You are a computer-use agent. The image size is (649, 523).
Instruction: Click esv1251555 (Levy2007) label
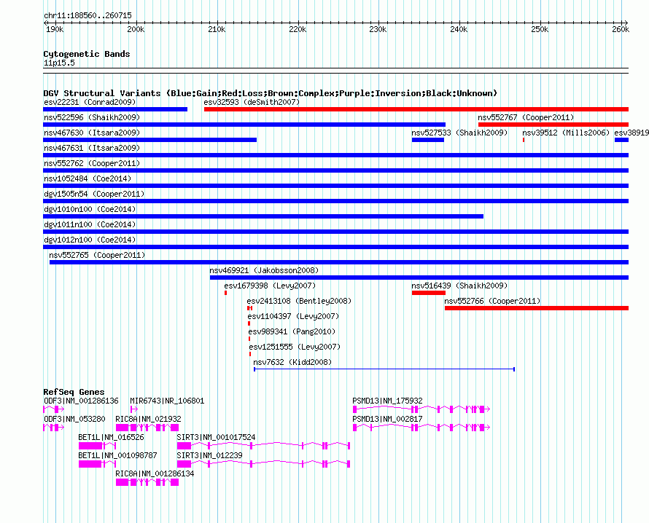pos(295,347)
